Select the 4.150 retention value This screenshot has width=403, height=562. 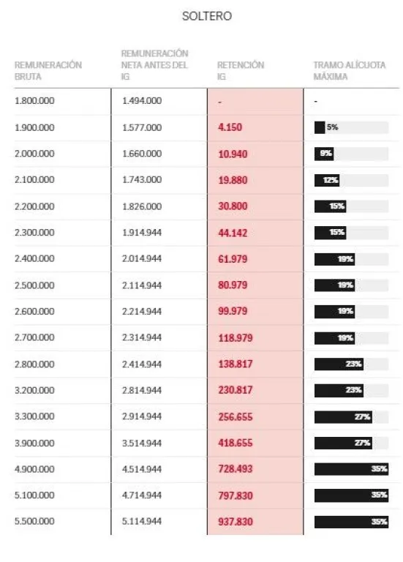pos(230,127)
